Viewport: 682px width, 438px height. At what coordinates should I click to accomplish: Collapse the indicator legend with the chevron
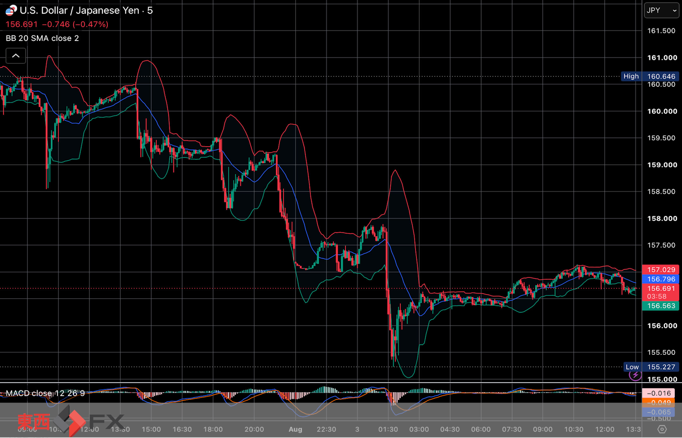click(x=16, y=56)
